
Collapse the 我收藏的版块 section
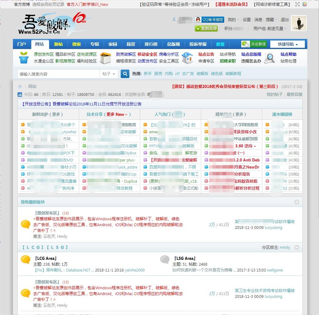pyautogui.click(x=297, y=202)
